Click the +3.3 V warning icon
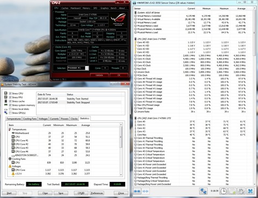 point(13,173)
